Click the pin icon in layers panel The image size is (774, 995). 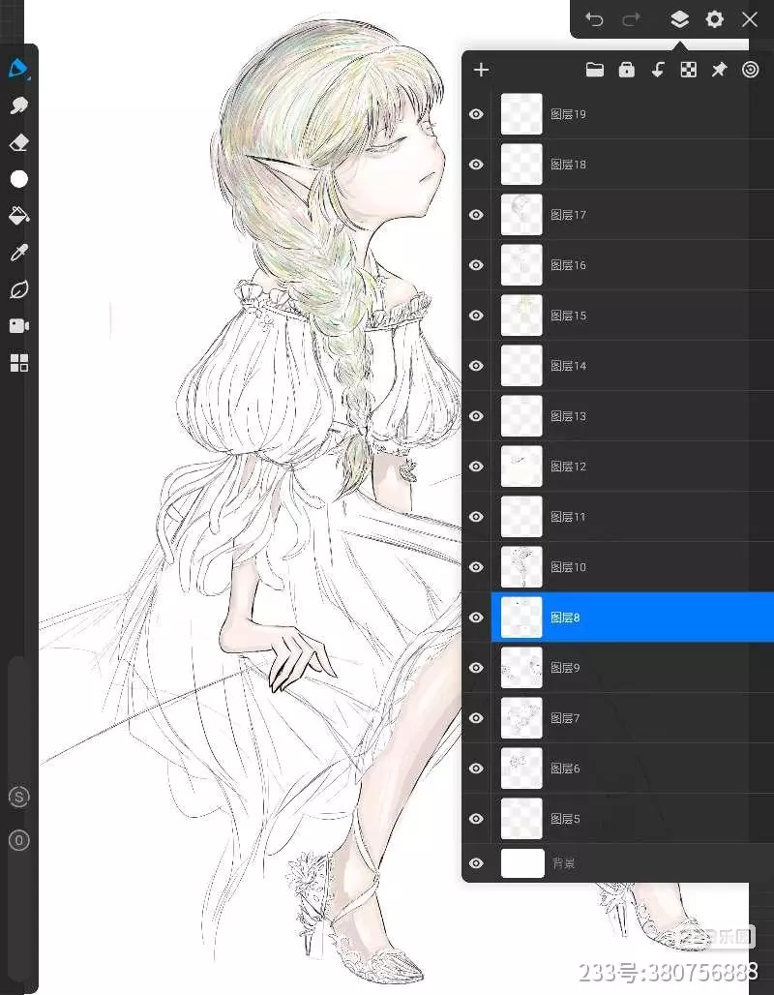(719, 70)
